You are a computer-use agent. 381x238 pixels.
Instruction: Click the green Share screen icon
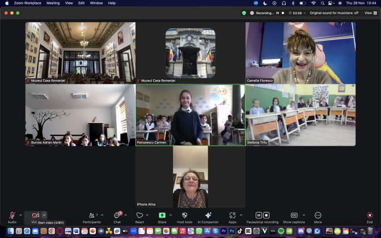[x=162, y=216]
